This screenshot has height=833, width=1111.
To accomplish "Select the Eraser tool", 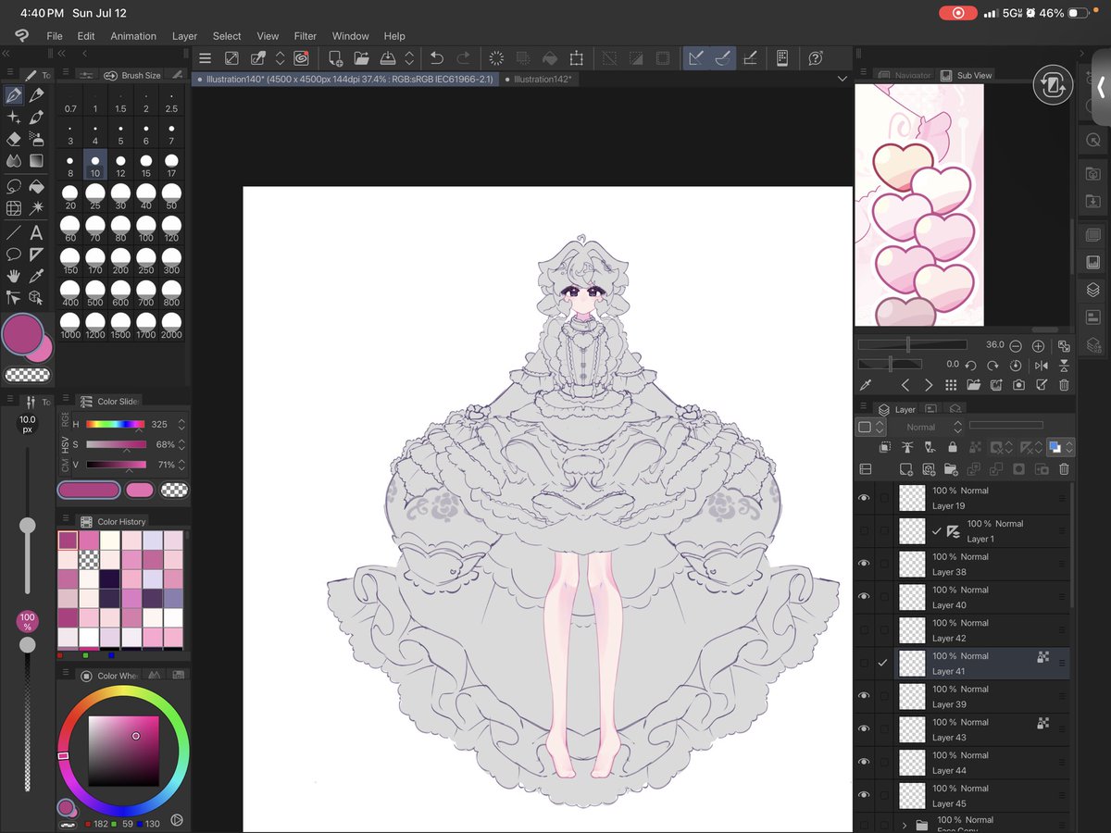I will click(x=14, y=139).
